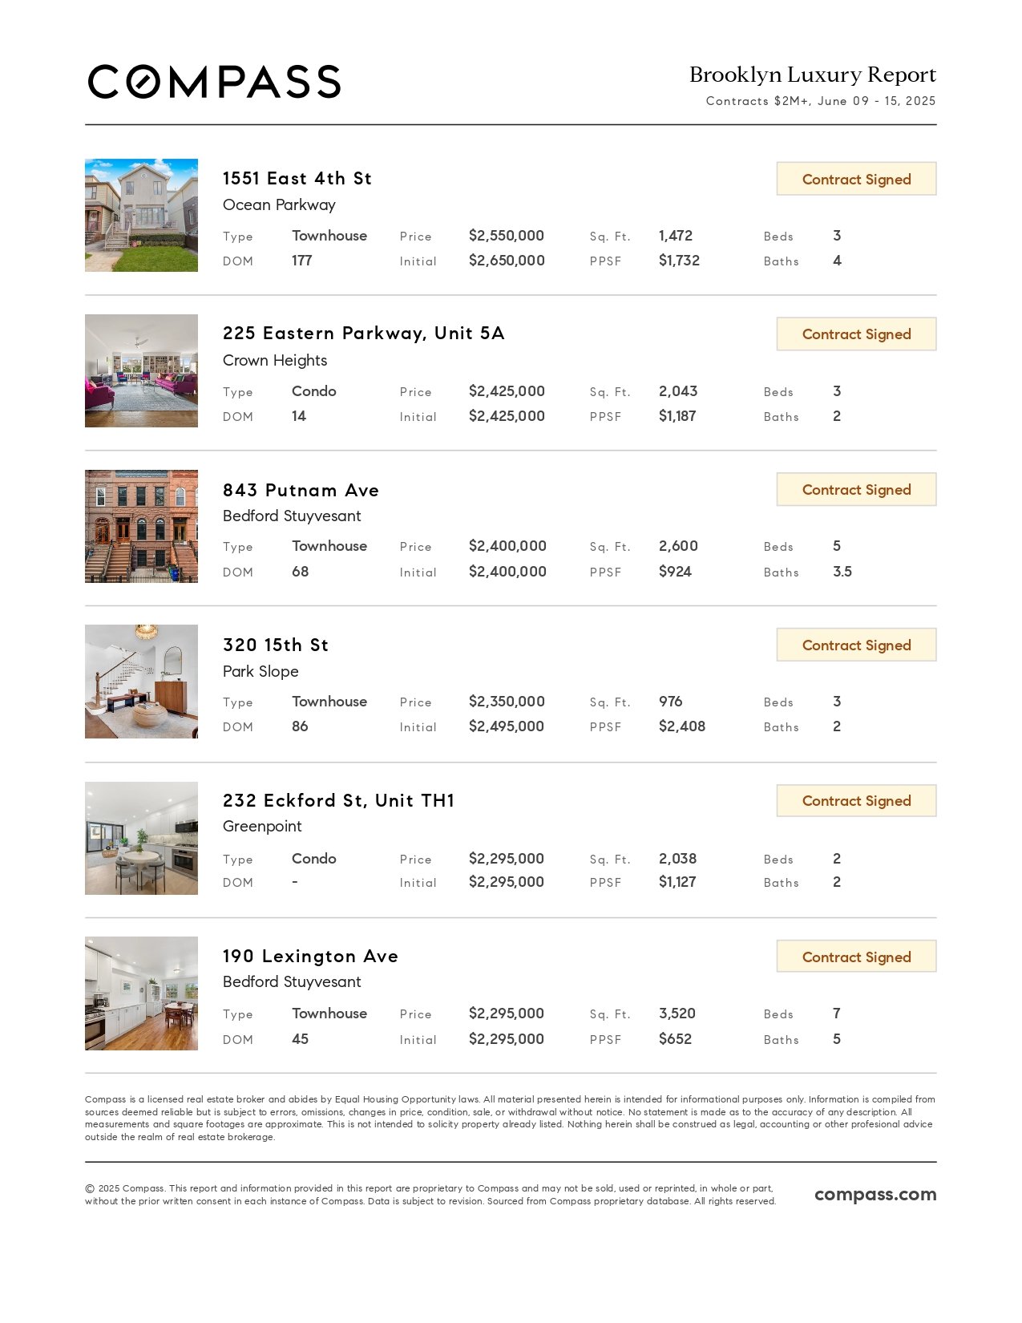The width and height of the screenshot is (1022, 1323).
Task: Select the 232 Eckford St, Unit TH1 title
Action: 338,800
